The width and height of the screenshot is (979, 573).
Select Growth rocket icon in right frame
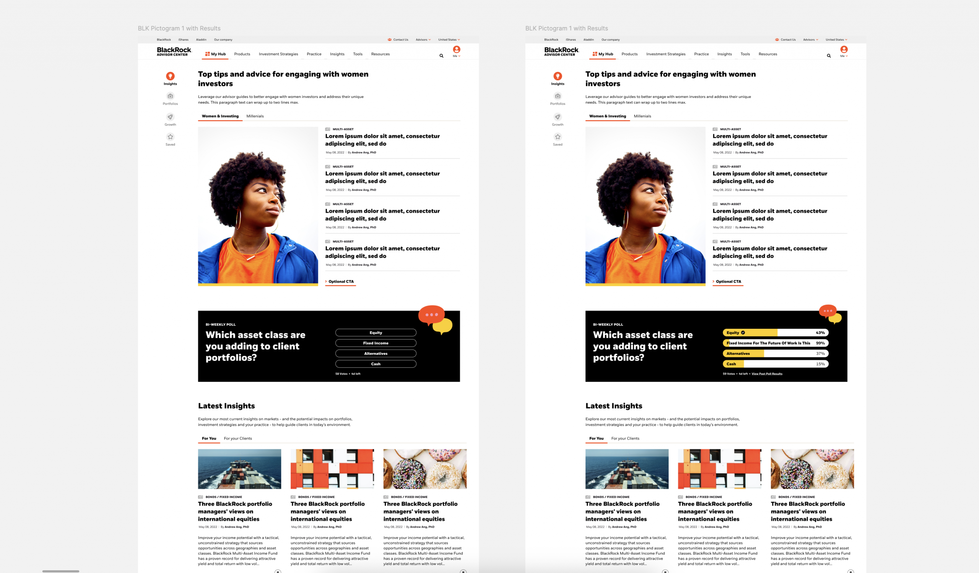tap(558, 117)
